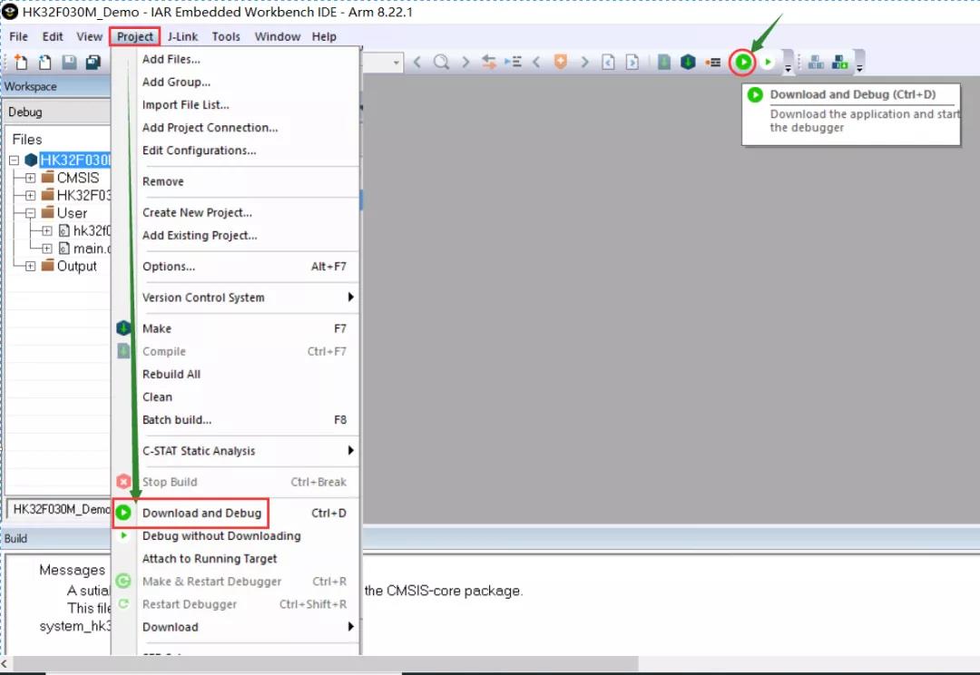
Task: Click the Next Bookmark toolbar arrow
Action: pyautogui.click(x=584, y=62)
